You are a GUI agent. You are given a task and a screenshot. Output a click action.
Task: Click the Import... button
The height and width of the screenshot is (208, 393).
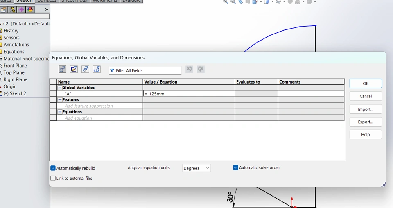tap(366, 109)
